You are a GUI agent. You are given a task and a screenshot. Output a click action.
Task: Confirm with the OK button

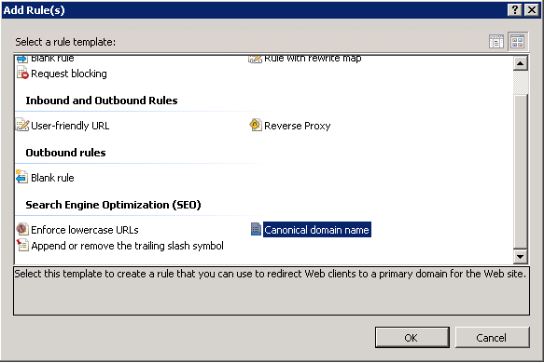(x=411, y=337)
